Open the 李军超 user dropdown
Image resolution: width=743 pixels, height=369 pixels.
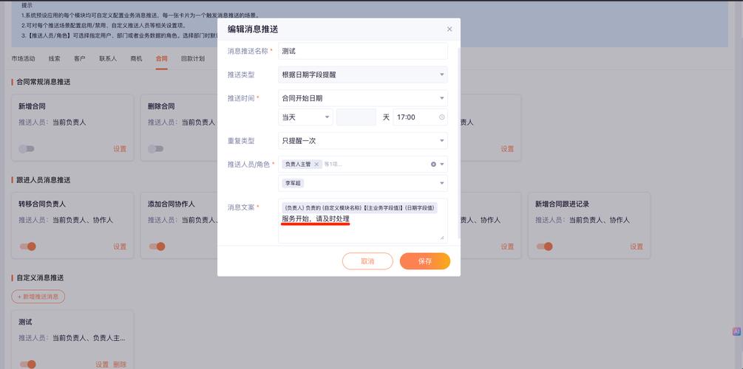(362, 183)
